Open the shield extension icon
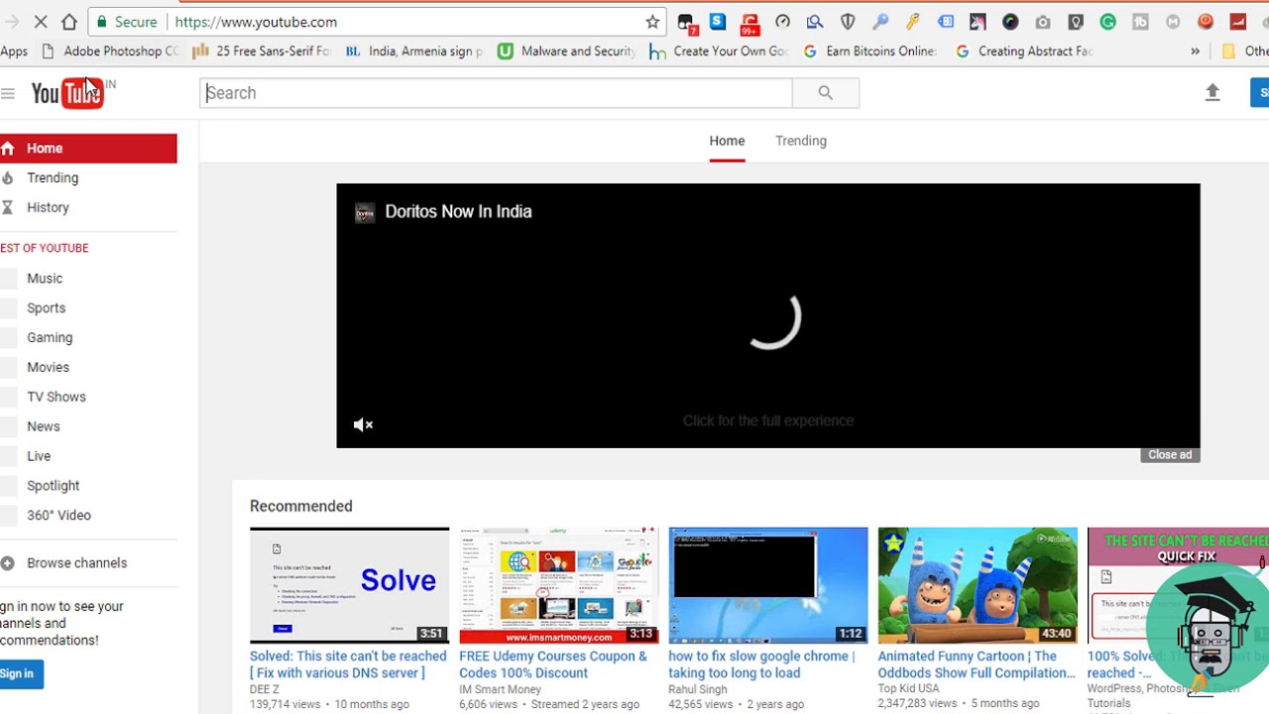Screen dimensions: 1269x714 (848, 22)
